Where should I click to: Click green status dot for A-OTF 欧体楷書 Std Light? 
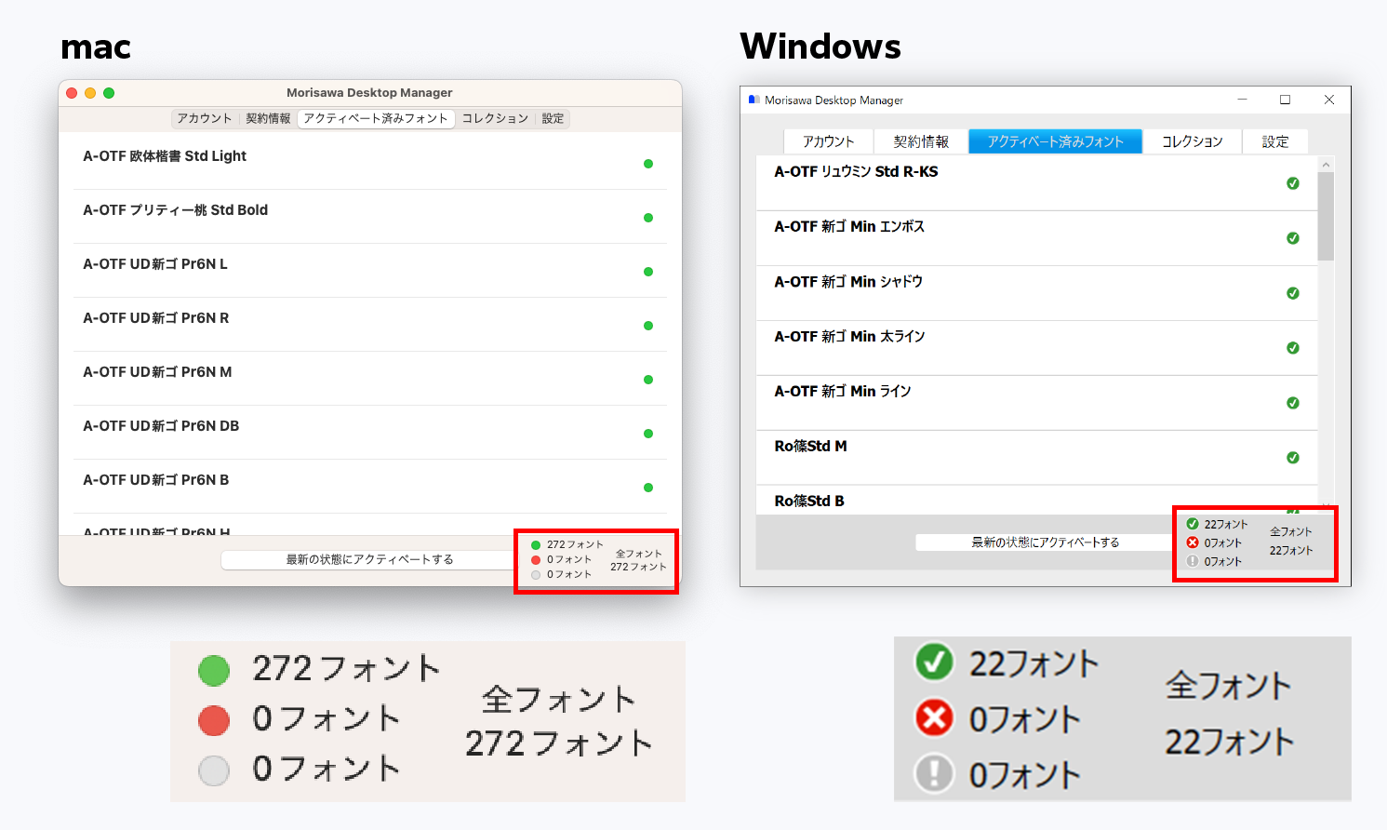coord(648,164)
